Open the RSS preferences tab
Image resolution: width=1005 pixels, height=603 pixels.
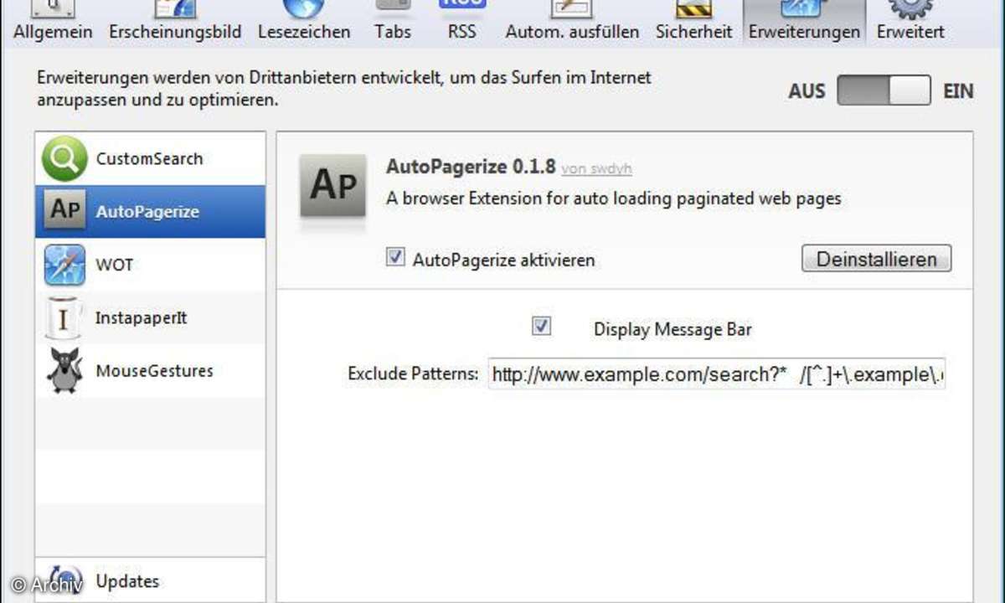(x=462, y=23)
